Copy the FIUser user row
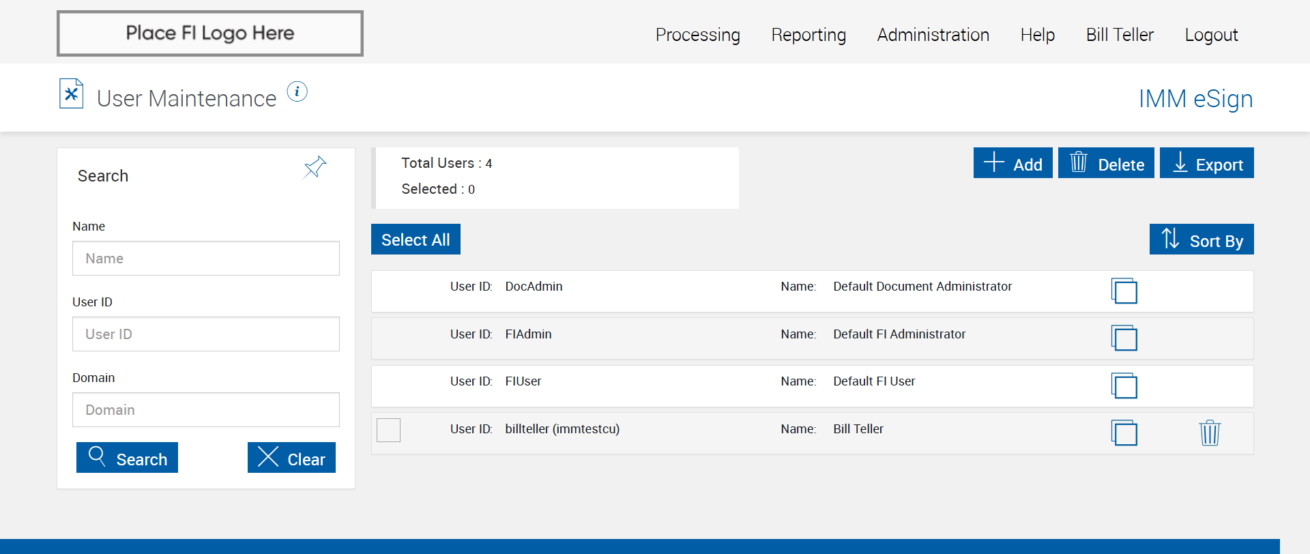Viewport: 1310px width, 554px height. pos(1124,385)
